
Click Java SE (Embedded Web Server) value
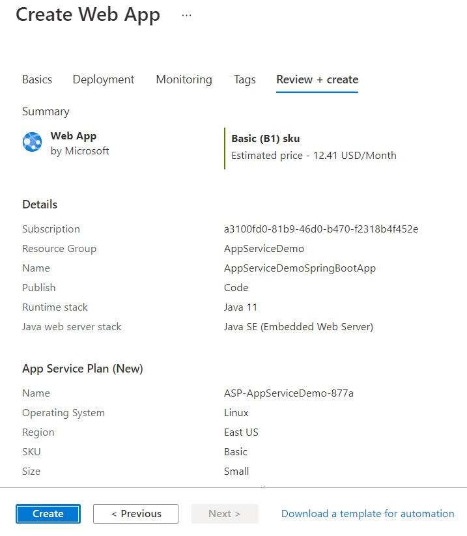click(298, 326)
